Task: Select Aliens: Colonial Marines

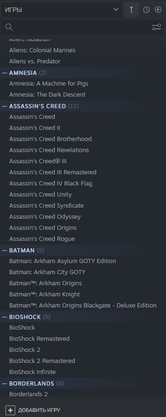Action: [x=80, y=50]
